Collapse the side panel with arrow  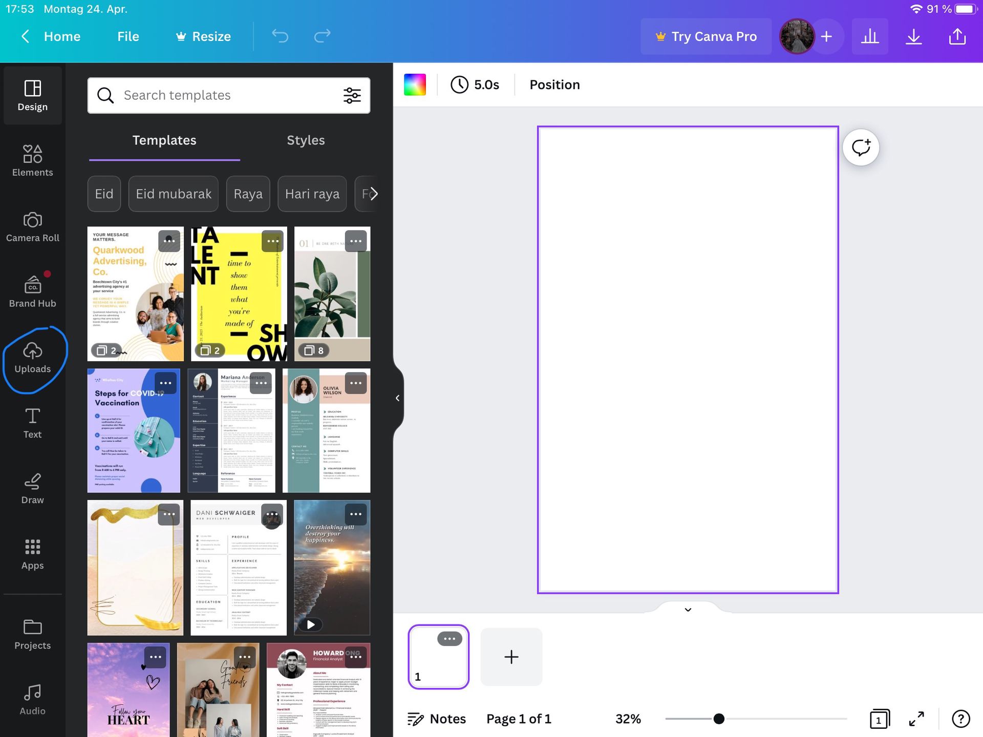pos(398,398)
